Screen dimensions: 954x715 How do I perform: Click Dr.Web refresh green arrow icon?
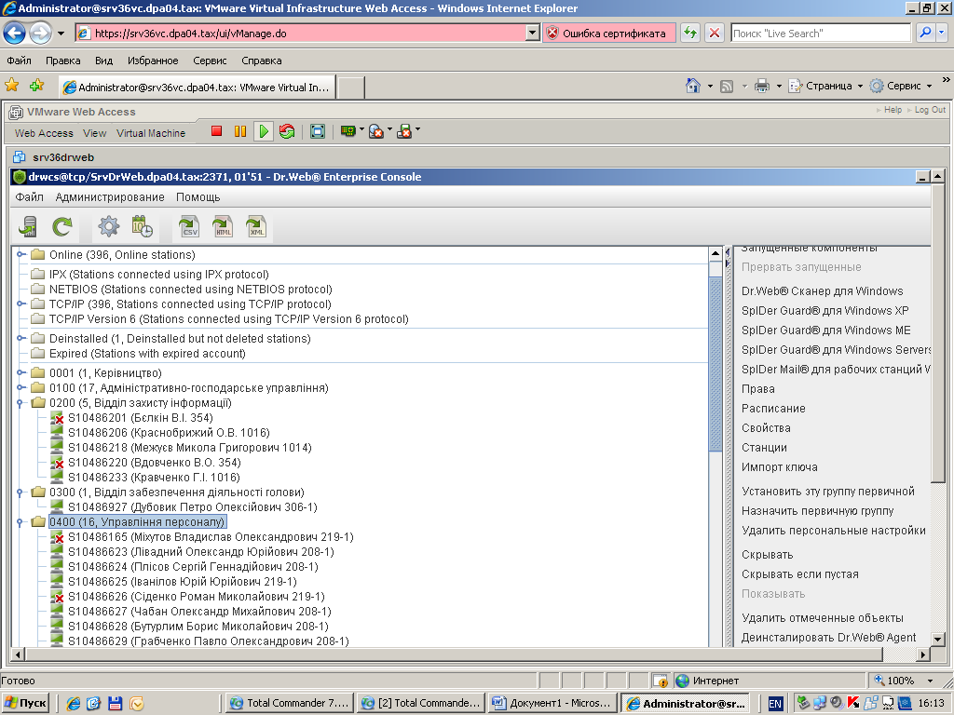pyautogui.click(x=62, y=226)
